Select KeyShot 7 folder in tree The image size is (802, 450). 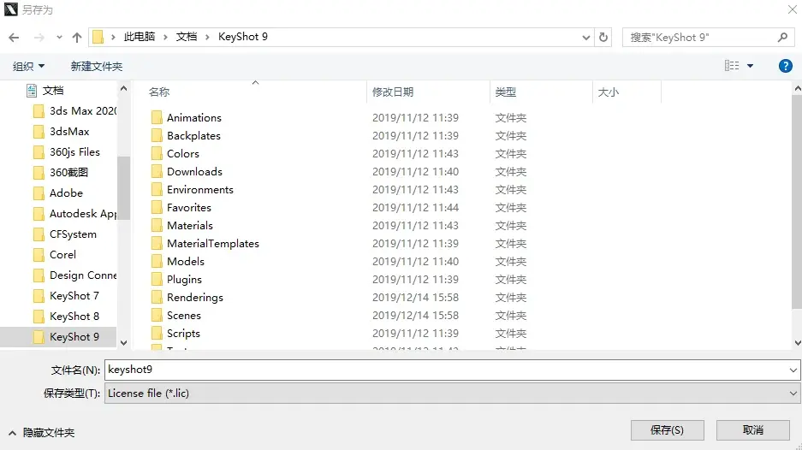point(66,295)
